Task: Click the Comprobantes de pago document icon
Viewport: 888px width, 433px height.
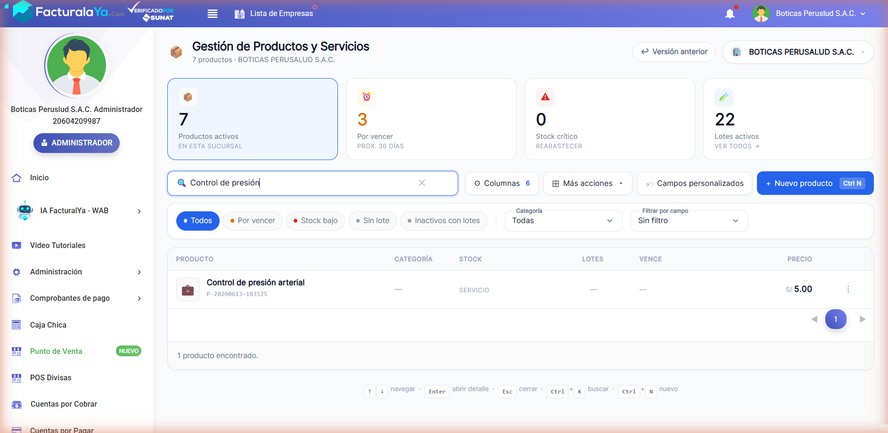Action: click(x=16, y=298)
